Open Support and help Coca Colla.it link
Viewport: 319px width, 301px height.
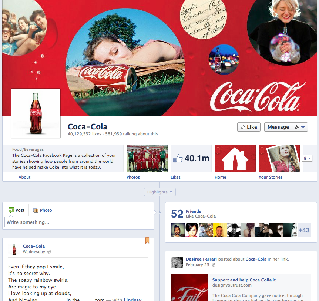pyautogui.click(x=244, y=280)
